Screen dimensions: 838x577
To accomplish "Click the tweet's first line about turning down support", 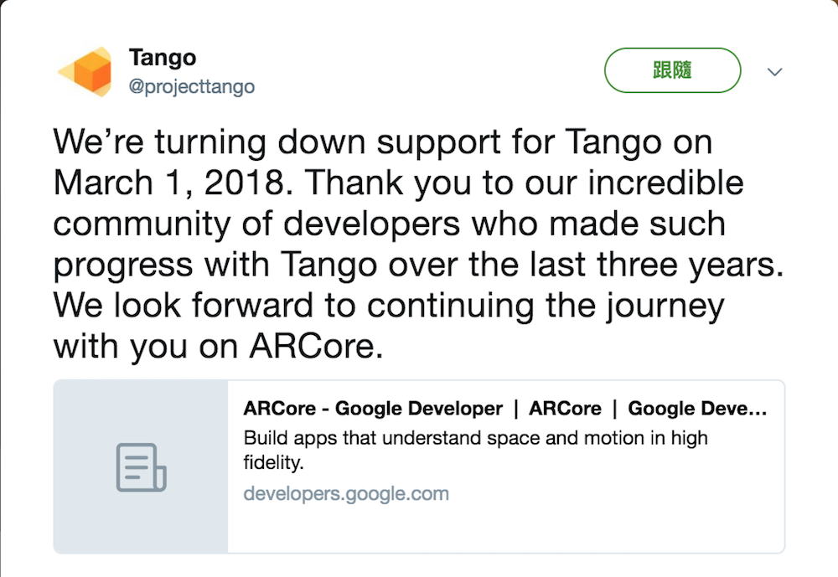I will tap(382, 142).
